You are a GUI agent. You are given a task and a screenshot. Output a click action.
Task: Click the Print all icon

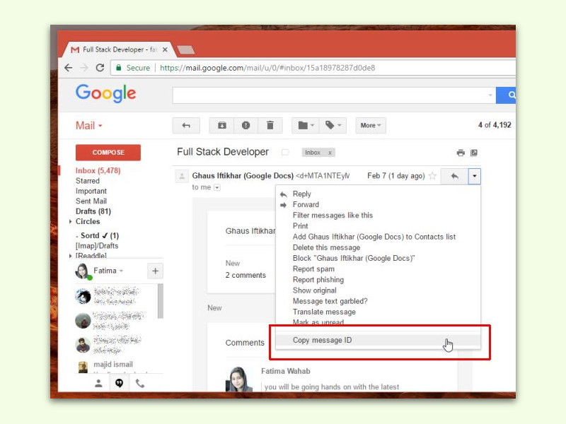(x=461, y=153)
